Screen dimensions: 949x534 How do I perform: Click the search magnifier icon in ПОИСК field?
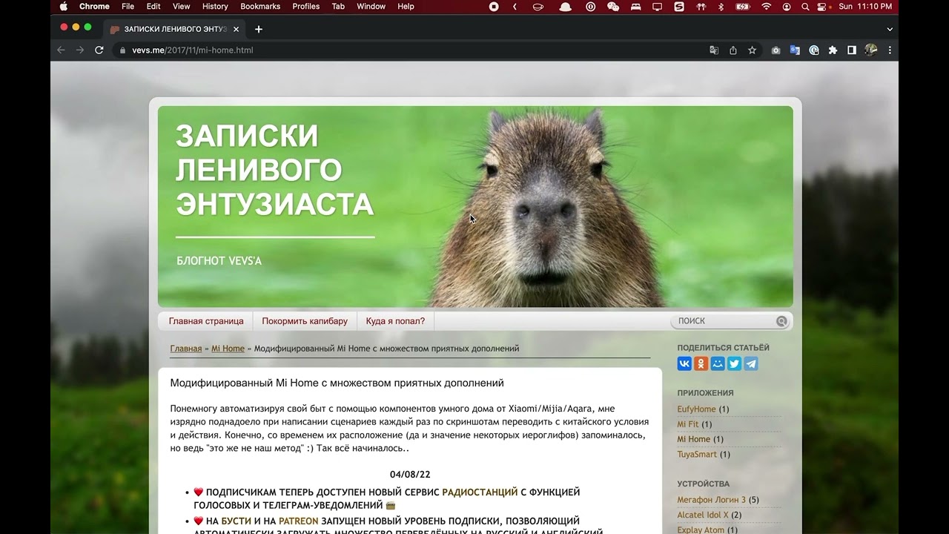781,321
